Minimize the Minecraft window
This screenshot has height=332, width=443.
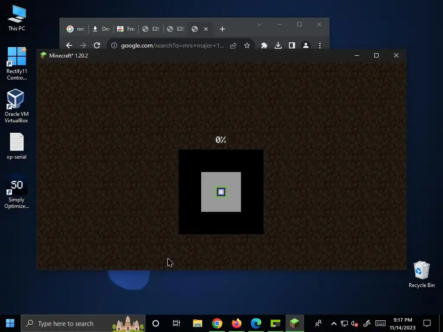pyautogui.click(x=357, y=56)
